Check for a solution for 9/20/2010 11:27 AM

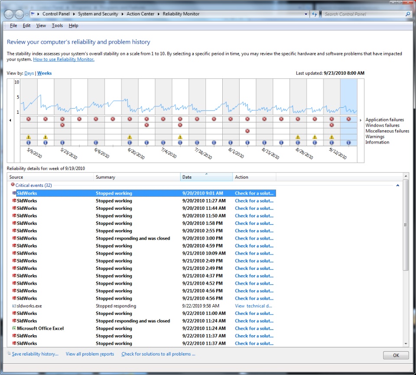(254, 201)
